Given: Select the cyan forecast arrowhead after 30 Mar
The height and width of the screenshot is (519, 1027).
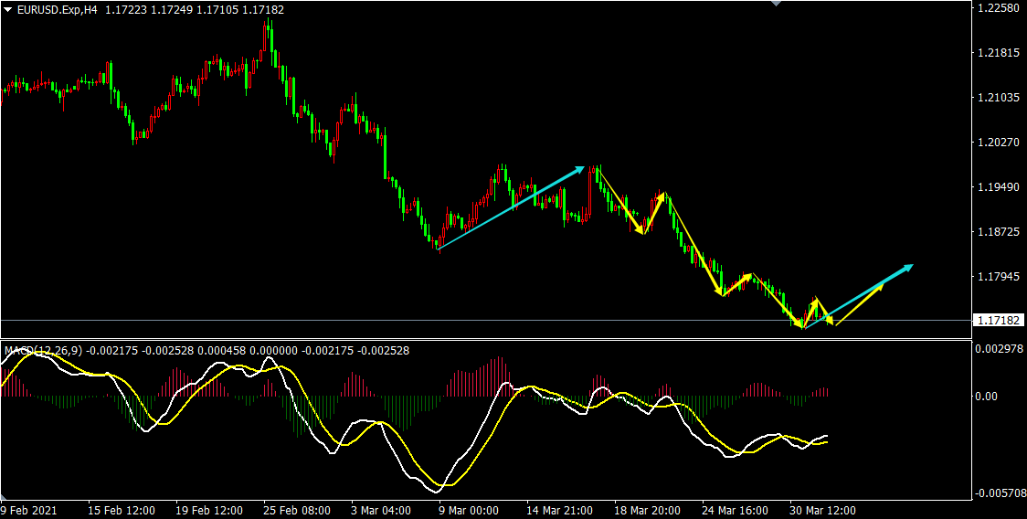Looking at the screenshot, I should (x=907, y=267).
